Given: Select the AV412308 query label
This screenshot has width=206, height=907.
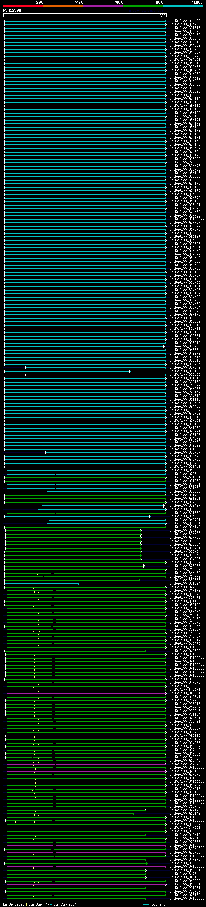Looking at the screenshot, I should [12, 10].
